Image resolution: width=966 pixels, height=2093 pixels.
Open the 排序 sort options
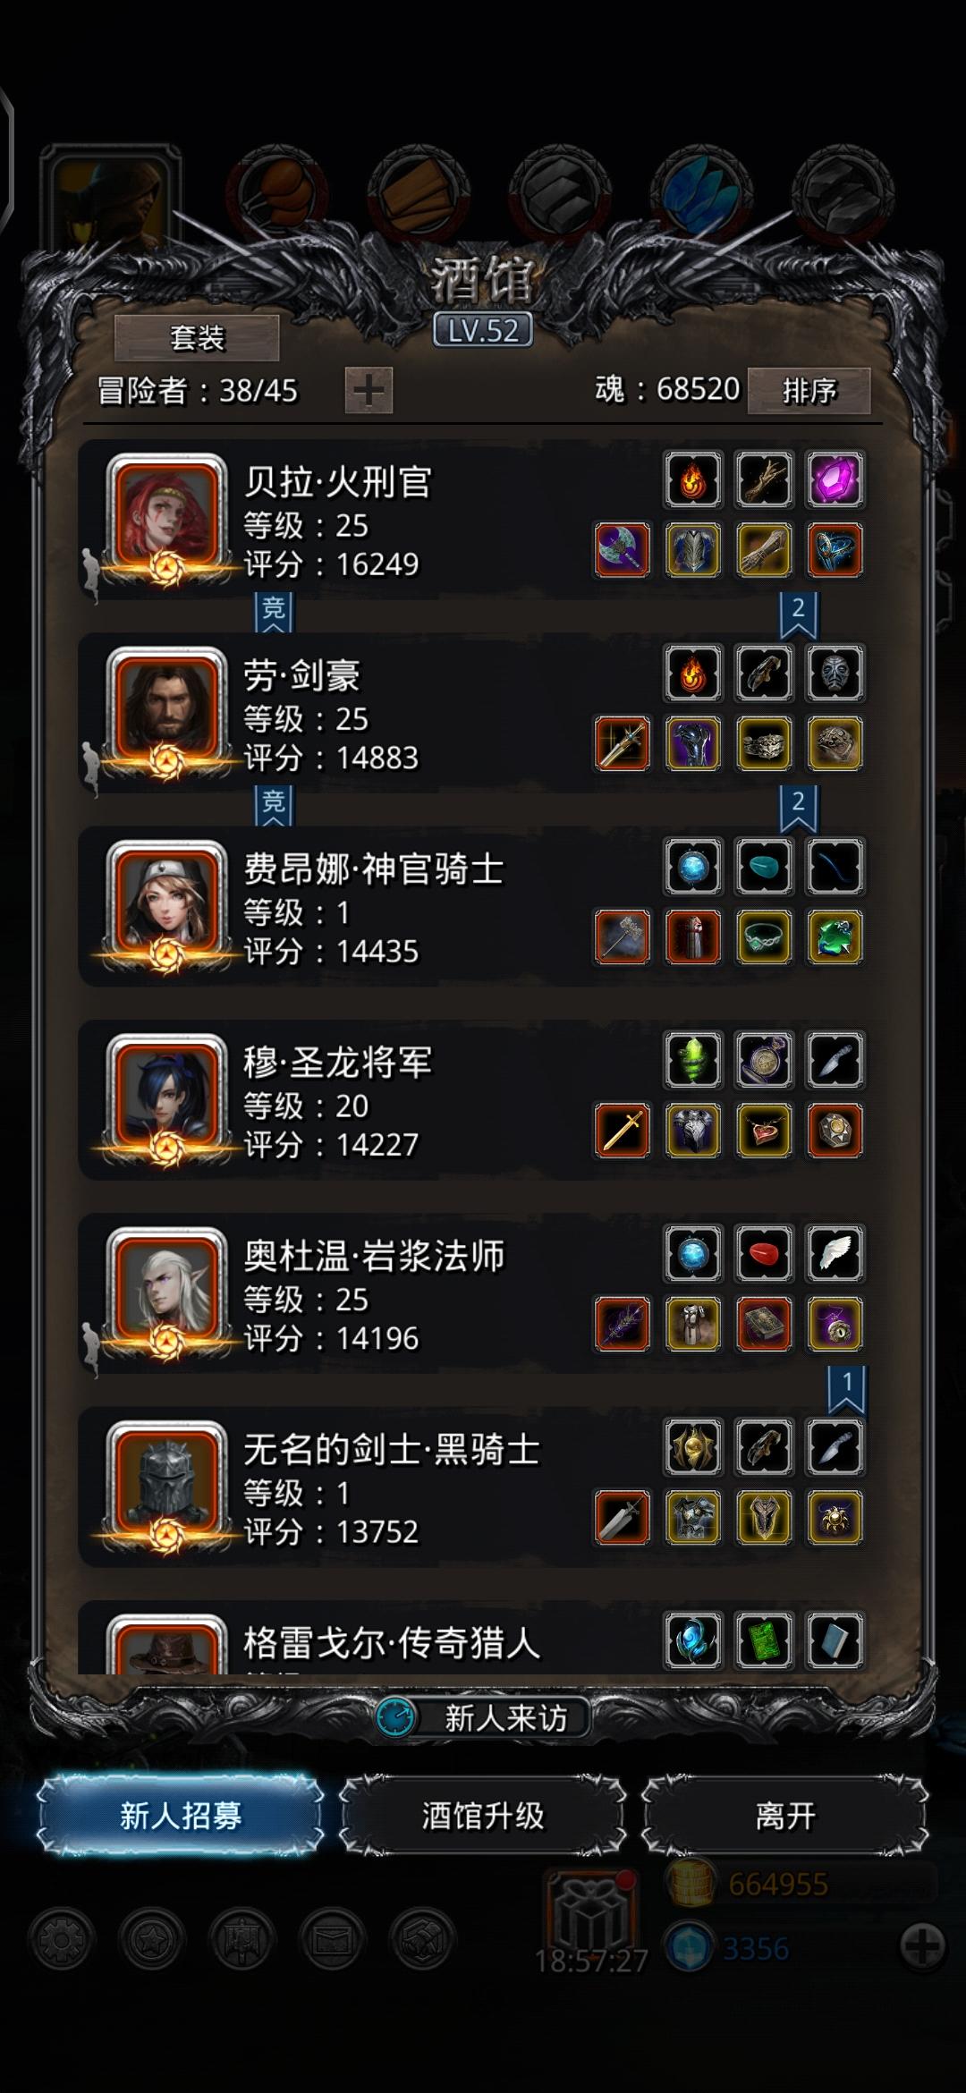tap(809, 390)
